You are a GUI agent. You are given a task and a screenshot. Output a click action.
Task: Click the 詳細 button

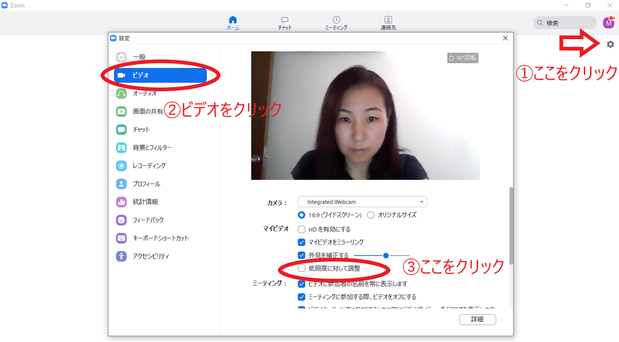point(477,319)
